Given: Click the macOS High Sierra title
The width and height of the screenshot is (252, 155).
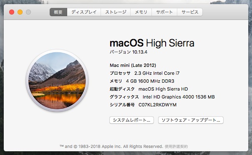Looking at the screenshot, I should (x=152, y=43).
